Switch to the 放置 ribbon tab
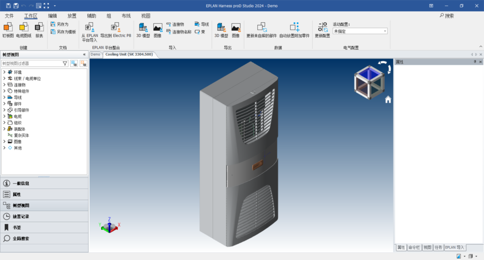The width and height of the screenshot is (484, 260). (x=72, y=16)
